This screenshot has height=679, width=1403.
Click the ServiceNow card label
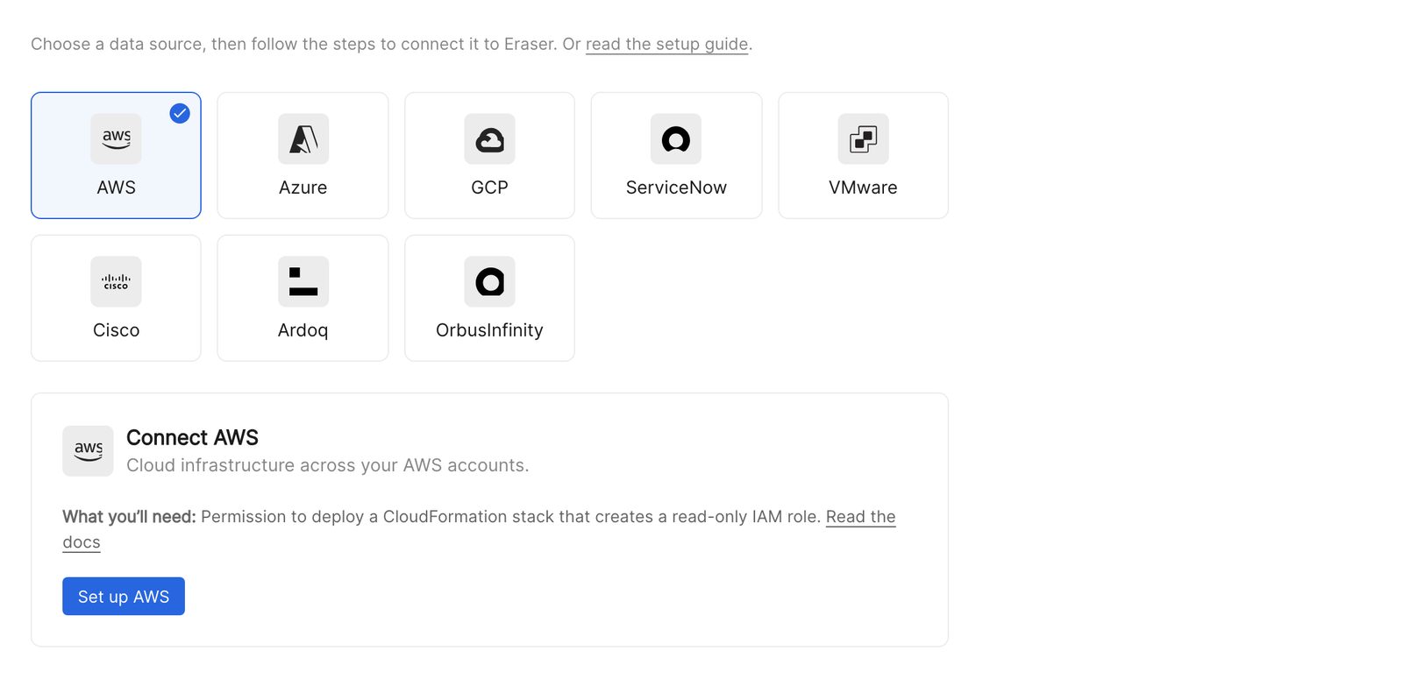pos(676,187)
